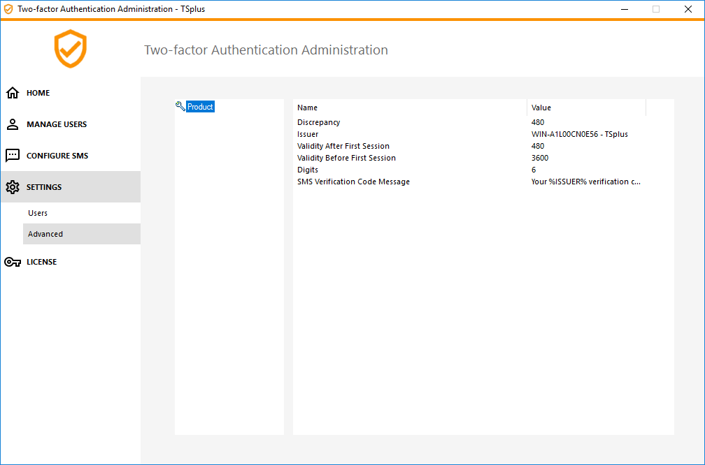This screenshot has height=465, width=705.
Task: Select the Home icon in sidebar
Action: (12, 92)
